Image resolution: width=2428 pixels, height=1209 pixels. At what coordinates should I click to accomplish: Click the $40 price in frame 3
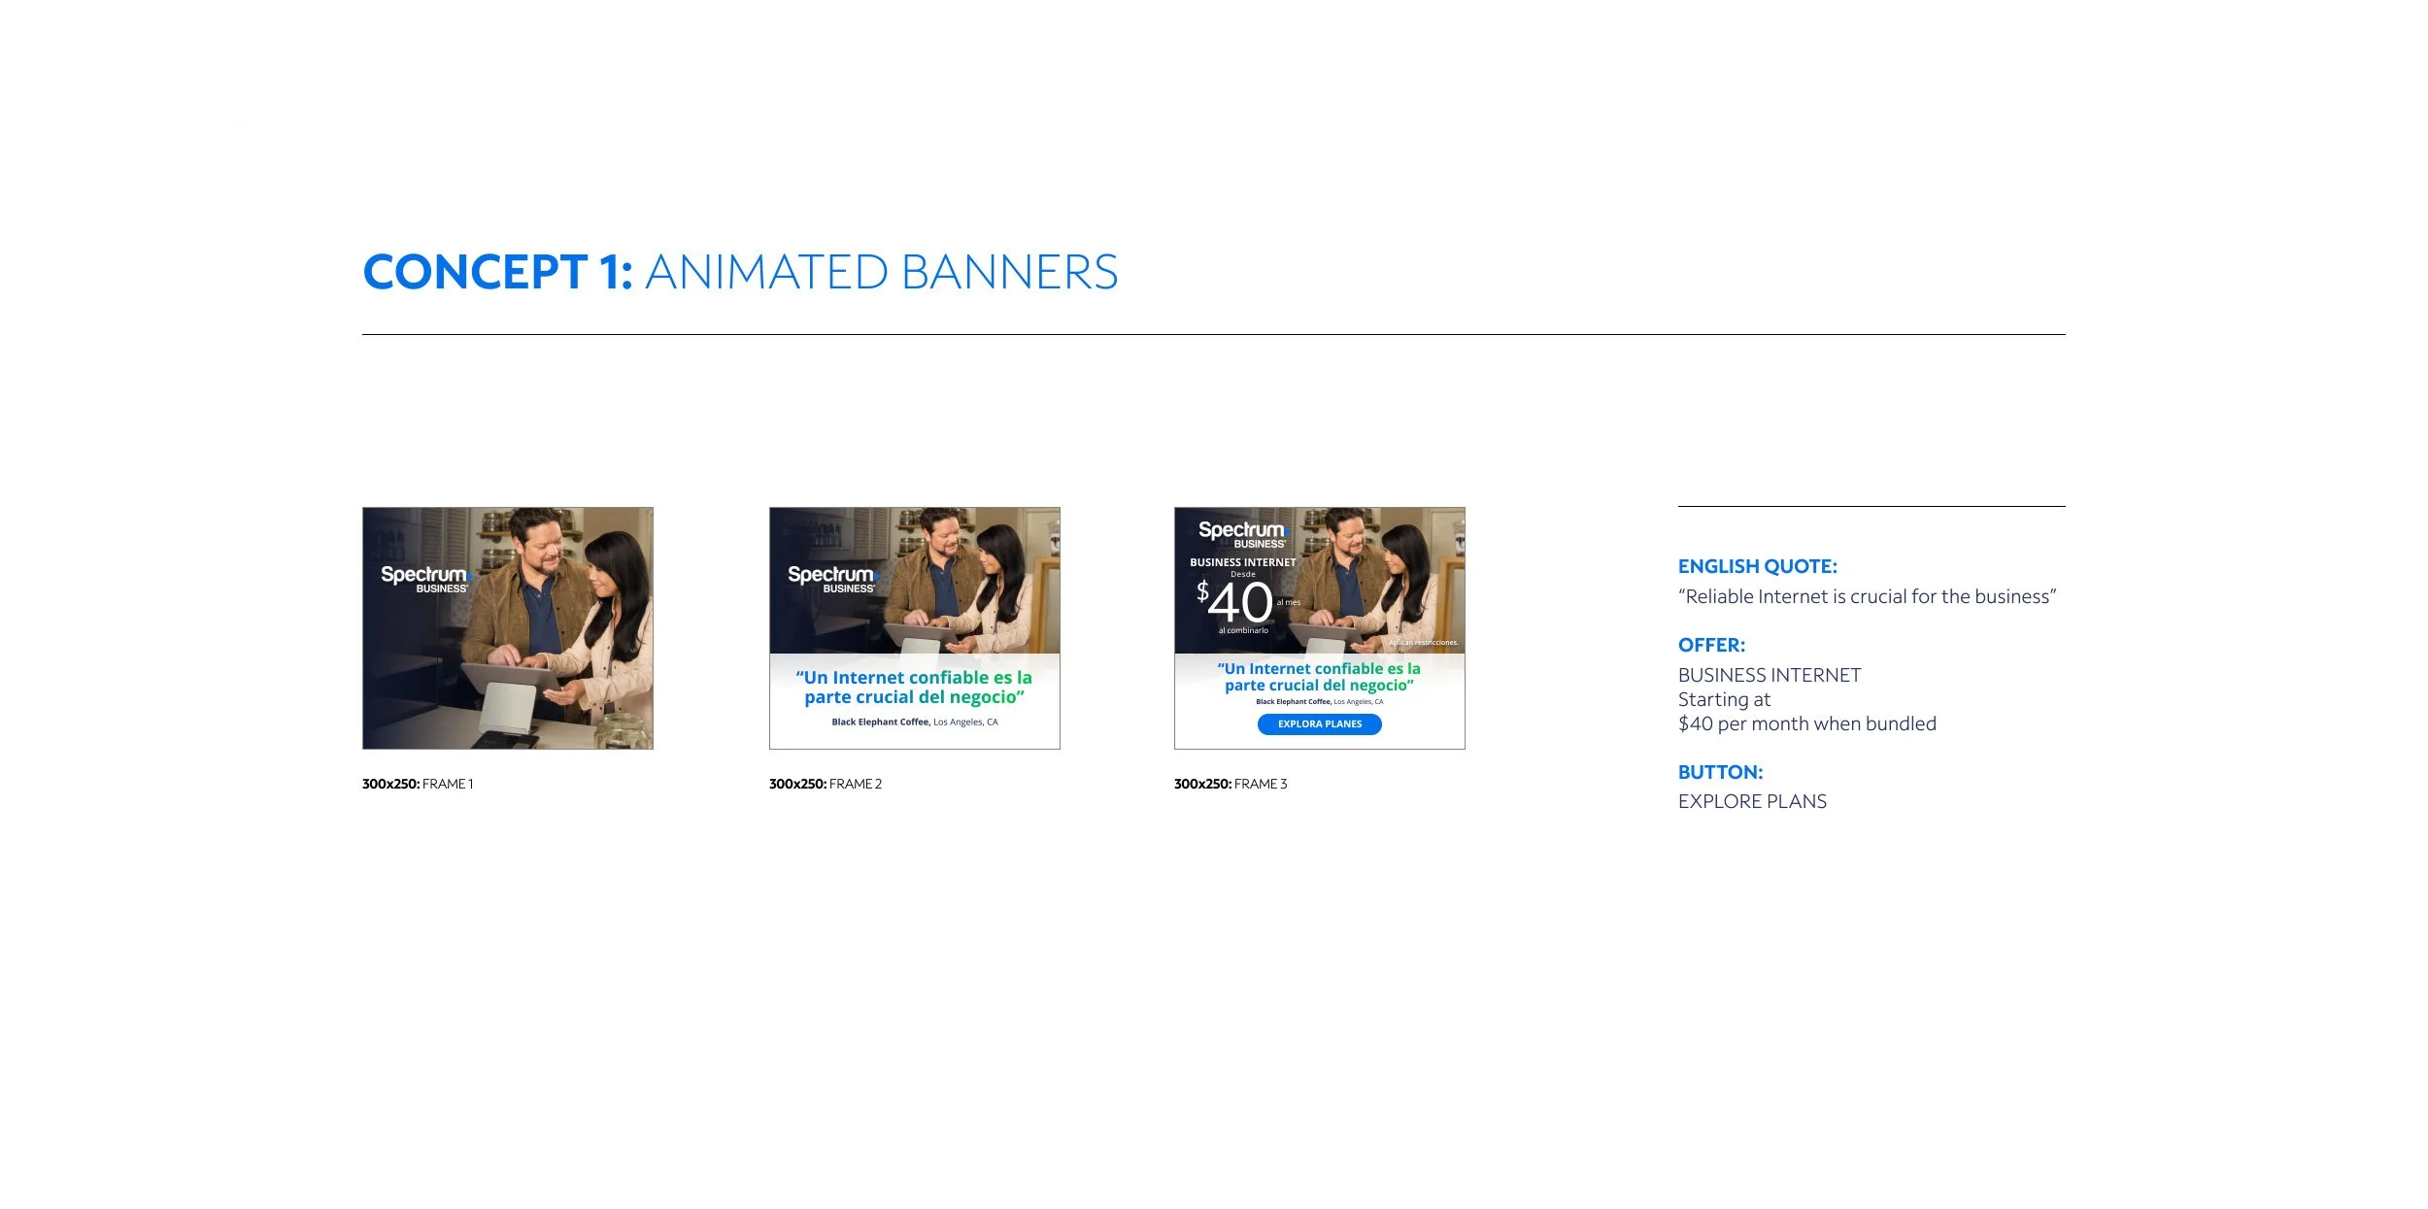1235,603
